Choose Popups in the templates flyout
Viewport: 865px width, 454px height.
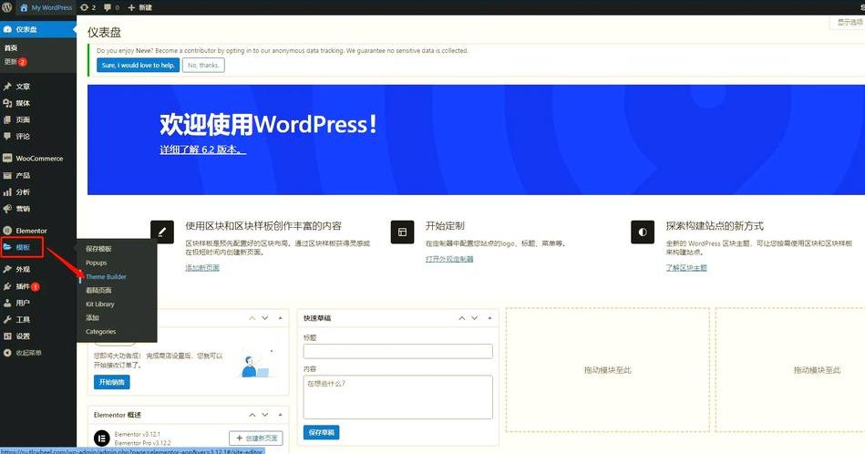(x=96, y=263)
